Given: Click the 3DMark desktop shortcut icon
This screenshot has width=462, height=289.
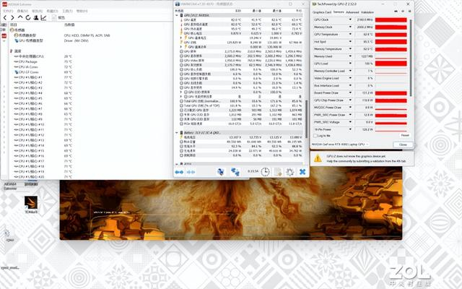Looking at the screenshot, I should tap(31, 202).
